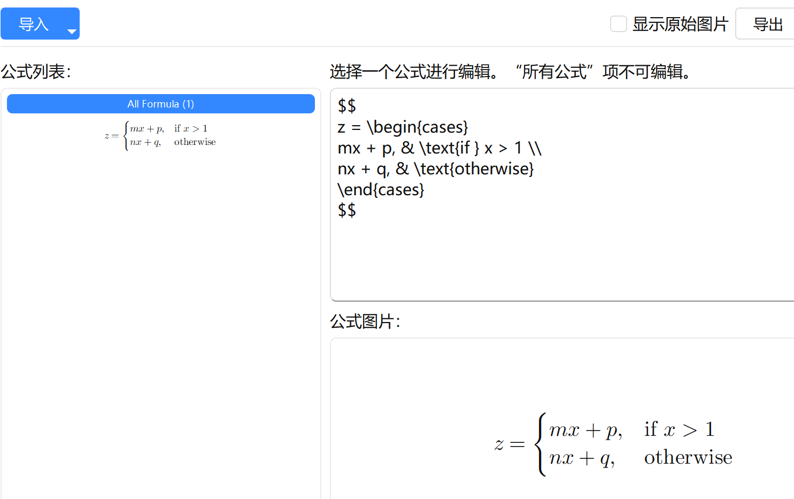Select the cases formula thumbnail in list
The image size is (794, 499).
click(160, 135)
